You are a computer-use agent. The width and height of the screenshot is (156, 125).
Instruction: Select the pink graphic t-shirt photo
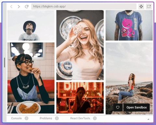pyautogui.click(x=129, y=25)
